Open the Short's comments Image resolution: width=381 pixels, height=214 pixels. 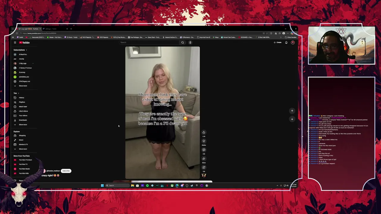click(x=204, y=150)
